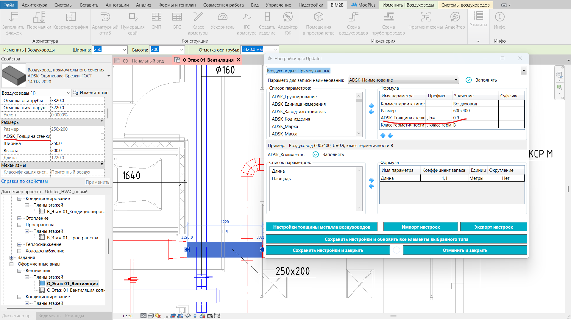
Task: Click the parameter list scrollbar thumb
Action: tap(359, 100)
